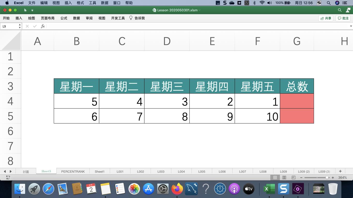Click the Insert Function (fx) icon
353x198 pixels.
(x=43, y=26)
